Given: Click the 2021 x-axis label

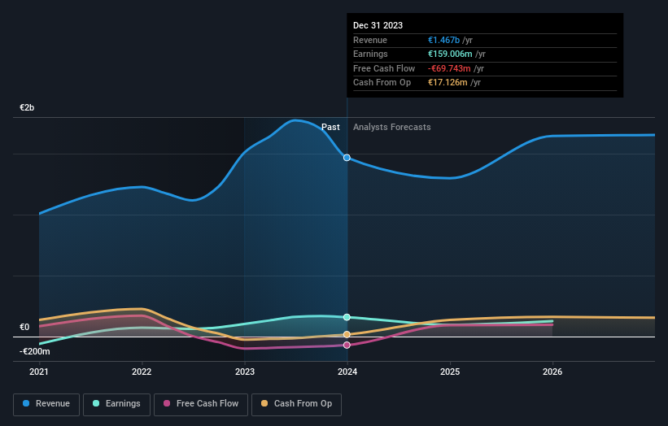Looking at the screenshot, I should click(39, 372).
